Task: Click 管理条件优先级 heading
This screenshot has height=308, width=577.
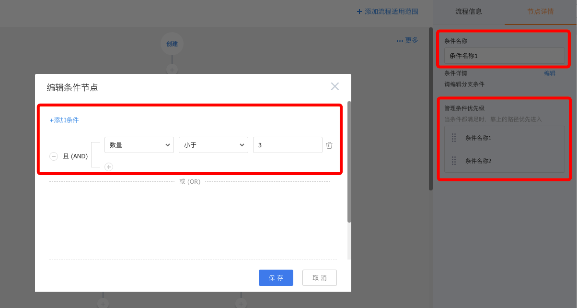Action: tap(464, 108)
